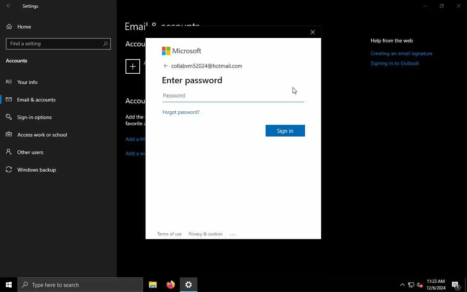The height and width of the screenshot is (292, 467).
Task: Click the Other users person icon
Action: 9,152
